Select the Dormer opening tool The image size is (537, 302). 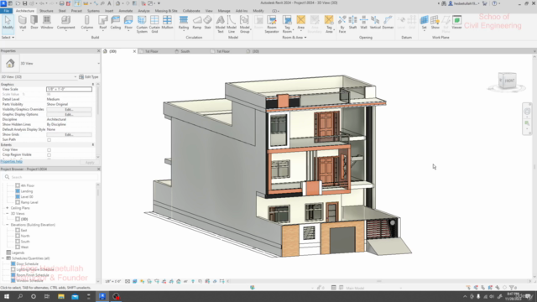[x=388, y=23]
